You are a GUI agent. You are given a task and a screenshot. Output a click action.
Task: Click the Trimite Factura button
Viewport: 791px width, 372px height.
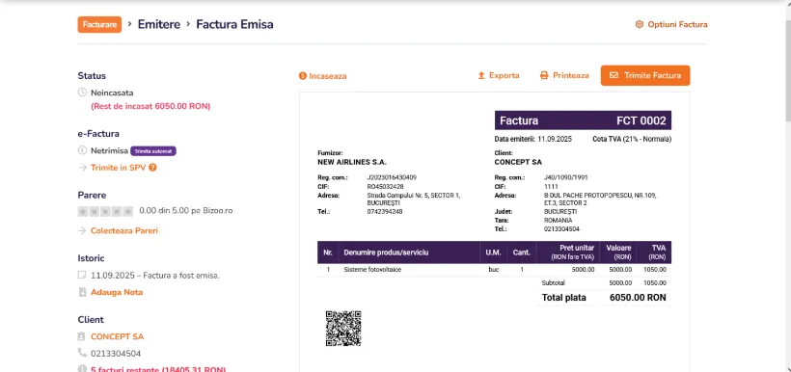coord(645,75)
